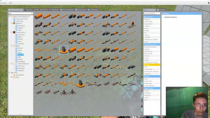Viewport: 210px width, 118px height.
Task: Switch to the Сохранения tab
Action: pos(93,10)
